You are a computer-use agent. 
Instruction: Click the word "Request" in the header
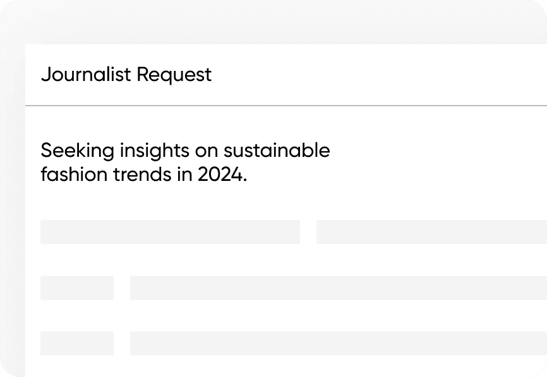tap(174, 75)
